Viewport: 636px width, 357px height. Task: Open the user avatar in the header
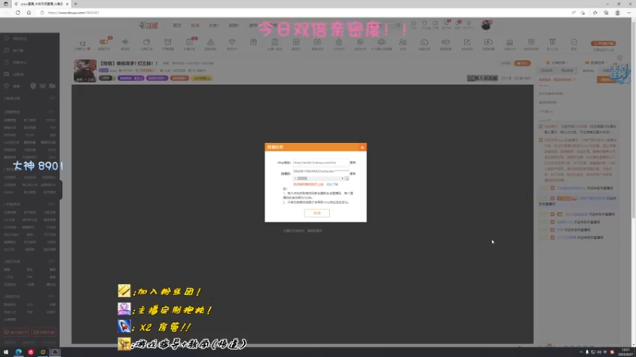[486, 25]
